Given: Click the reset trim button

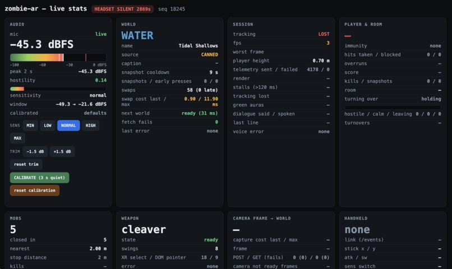Looking at the screenshot, I should coord(26,164).
